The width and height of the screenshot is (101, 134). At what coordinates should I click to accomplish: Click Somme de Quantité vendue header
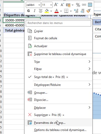[63, 16]
